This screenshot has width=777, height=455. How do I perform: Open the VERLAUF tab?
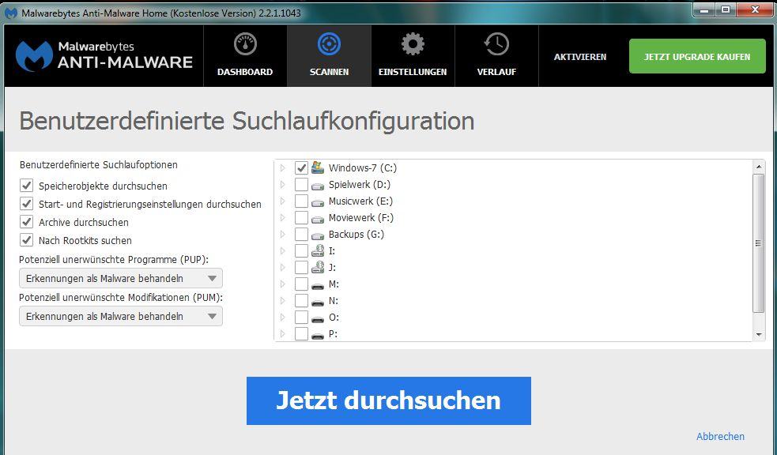click(496, 56)
